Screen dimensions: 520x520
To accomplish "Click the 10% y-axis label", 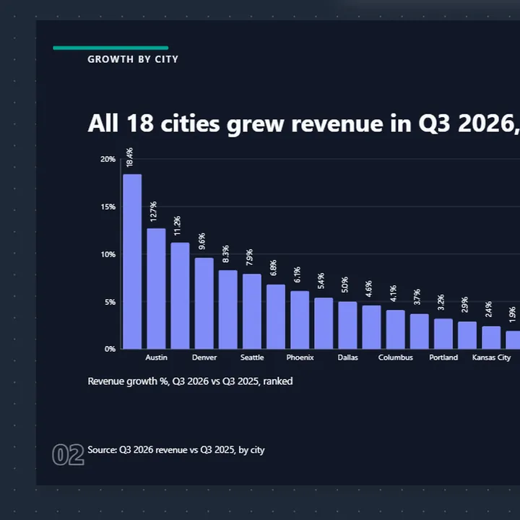I will pos(108,254).
